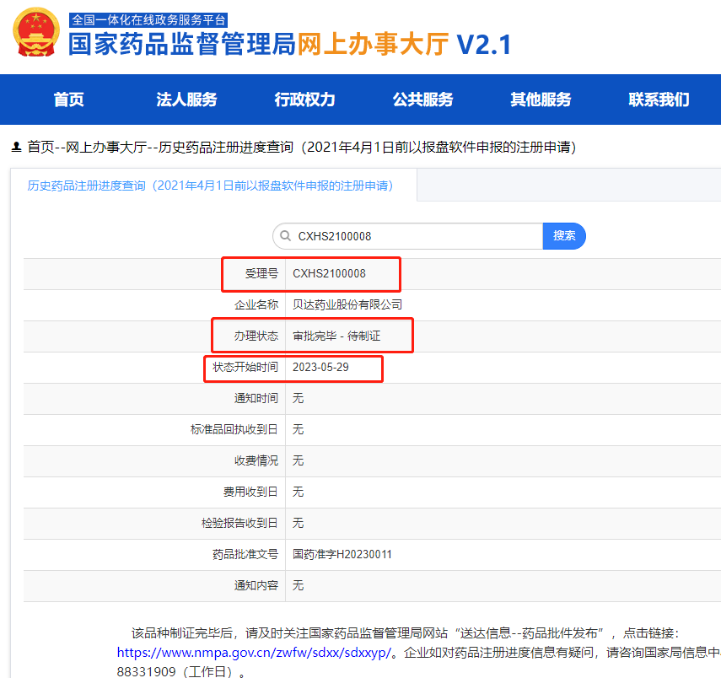Click the 国家药品监督管理局网上办事大厅 site title
The height and width of the screenshot is (678, 721).
click(289, 45)
